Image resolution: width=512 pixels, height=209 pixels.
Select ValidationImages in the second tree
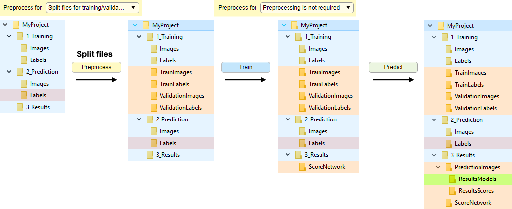click(x=182, y=96)
